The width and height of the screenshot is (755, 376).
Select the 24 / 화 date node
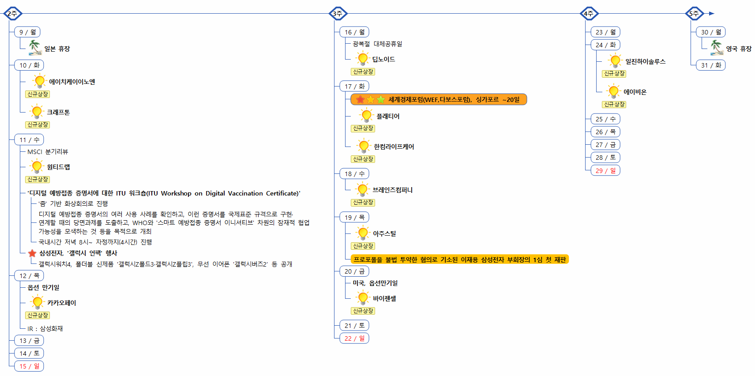(x=605, y=45)
